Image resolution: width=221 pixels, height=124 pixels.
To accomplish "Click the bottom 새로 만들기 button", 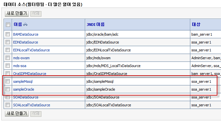I will [x=17, y=114].
